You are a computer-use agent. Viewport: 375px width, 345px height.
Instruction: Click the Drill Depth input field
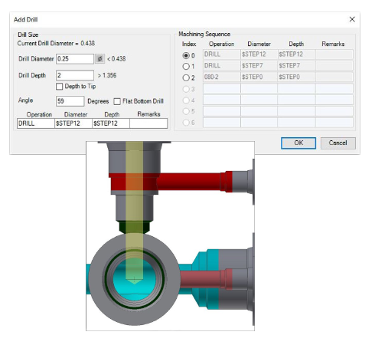pyautogui.click(x=75, y=75)
